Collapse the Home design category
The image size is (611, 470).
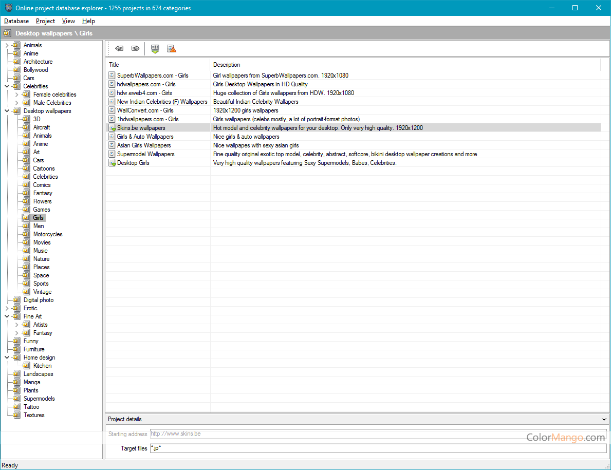[x=7, y=358]
